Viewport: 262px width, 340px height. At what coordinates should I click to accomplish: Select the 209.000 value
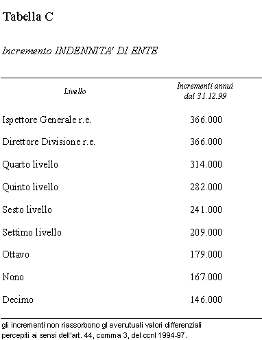(x=206, y=232)
